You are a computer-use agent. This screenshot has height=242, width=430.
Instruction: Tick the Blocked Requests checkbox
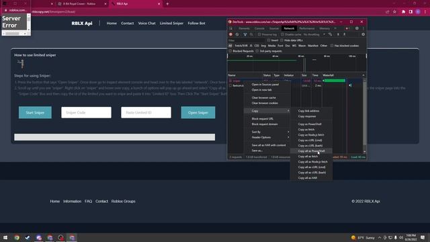click(x=230, y=51)
